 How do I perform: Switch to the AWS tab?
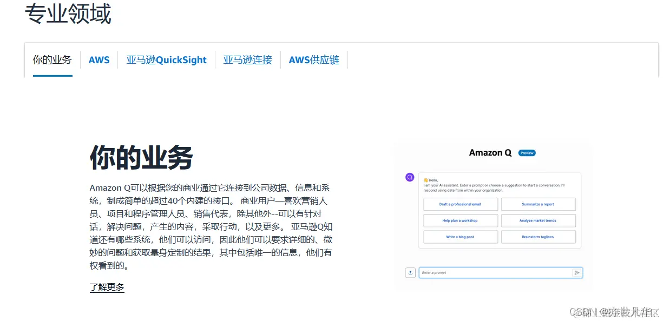pos(99,60)
